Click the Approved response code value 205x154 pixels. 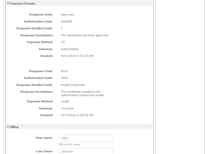click(67, 14)
